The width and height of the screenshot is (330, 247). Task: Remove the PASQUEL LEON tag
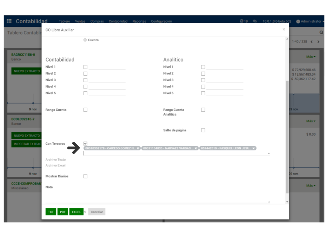click(254, 148)
